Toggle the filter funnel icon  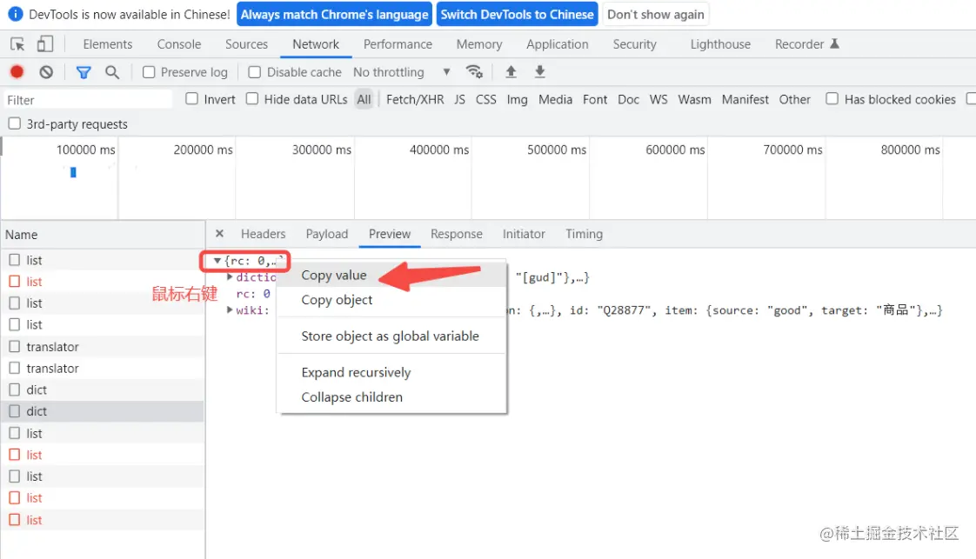(x=84, y=72)
